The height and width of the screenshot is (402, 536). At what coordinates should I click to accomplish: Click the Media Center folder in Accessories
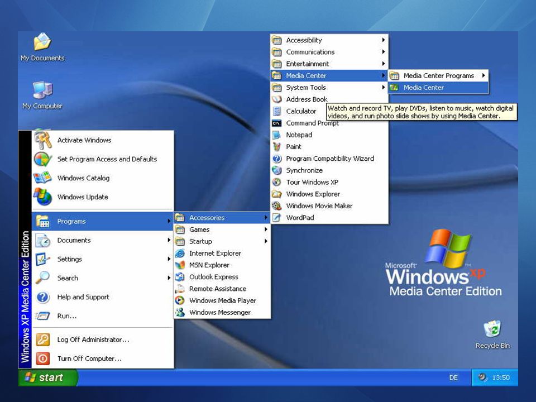[x=329, y=75]
